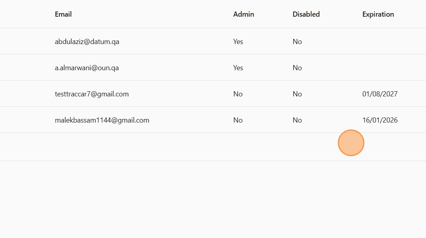Click the 01/08/2027 expiration date
Screen dimensions: 426x238
(x=380, y=94)
